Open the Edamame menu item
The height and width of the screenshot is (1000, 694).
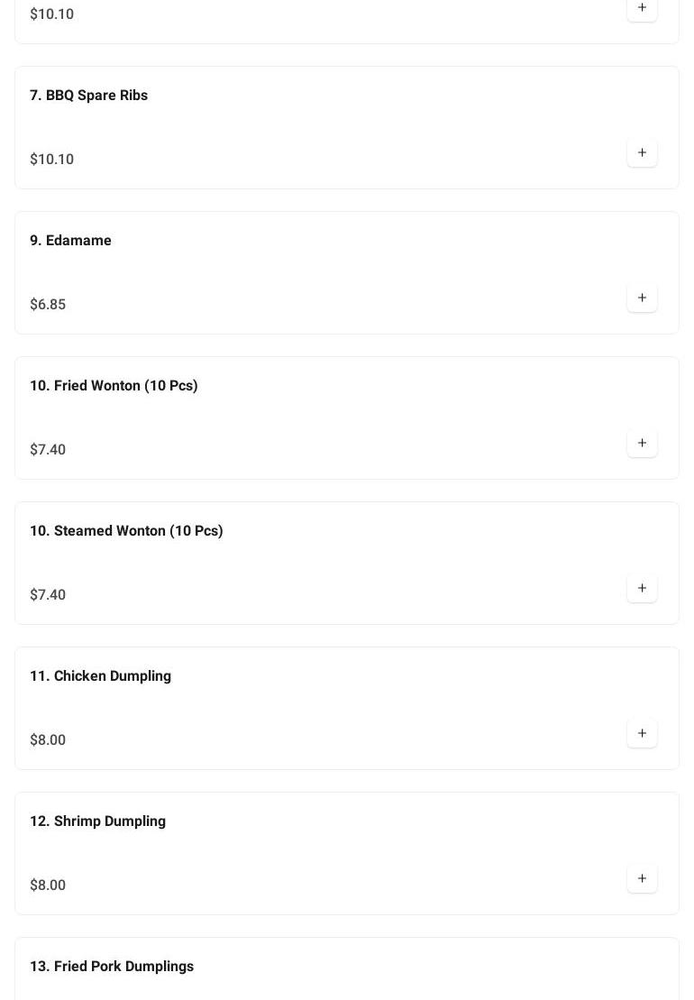[70, 241]
